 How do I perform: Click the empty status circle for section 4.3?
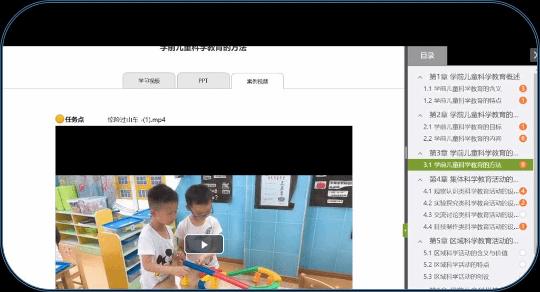click(523, 215)
